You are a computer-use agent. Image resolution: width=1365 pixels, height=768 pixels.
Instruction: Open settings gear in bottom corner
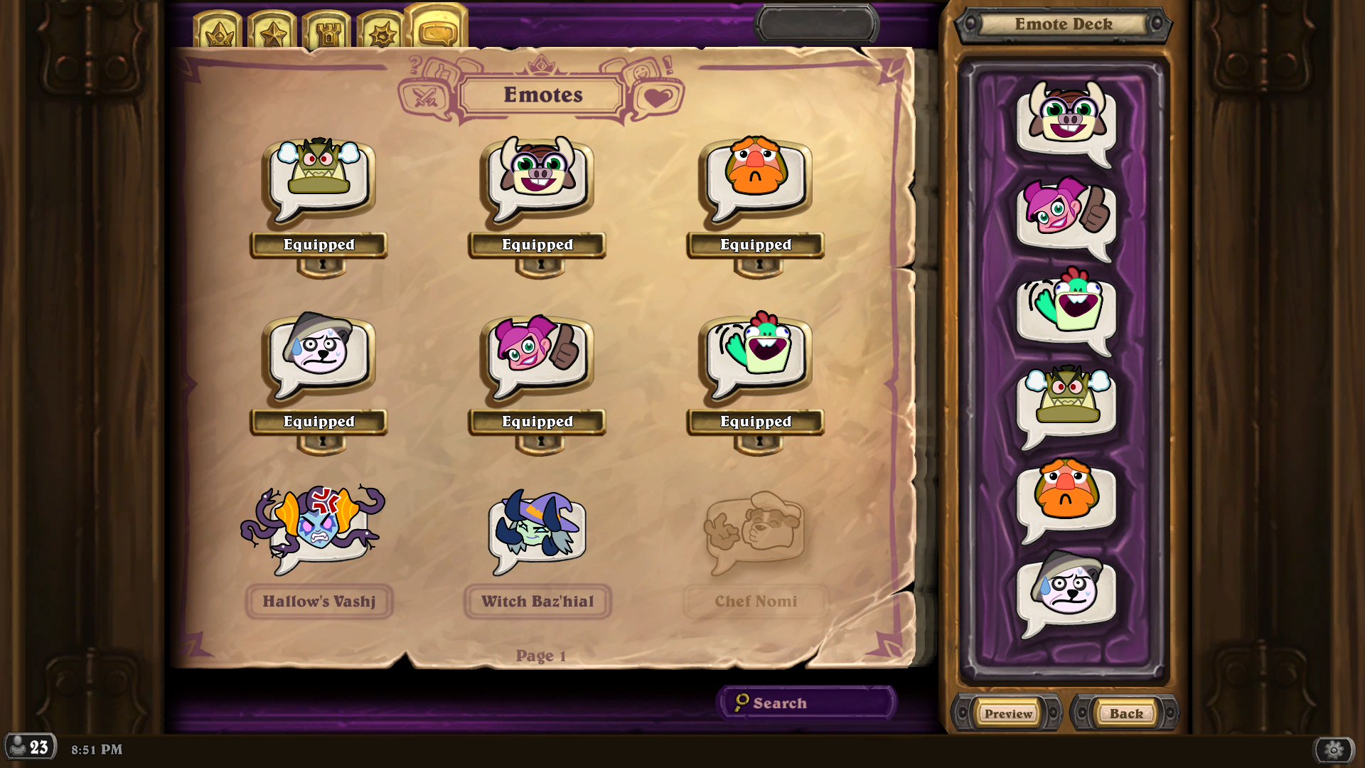coord(1334,750)
